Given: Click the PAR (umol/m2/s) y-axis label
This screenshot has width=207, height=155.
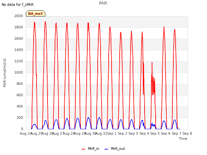Looking at the screenshot, I should click(x=5, y=73).
